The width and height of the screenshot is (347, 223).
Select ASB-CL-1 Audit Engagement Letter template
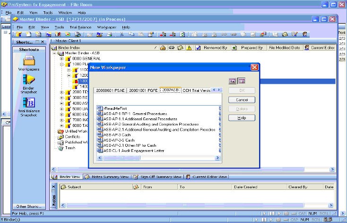(x=134, y=151)
